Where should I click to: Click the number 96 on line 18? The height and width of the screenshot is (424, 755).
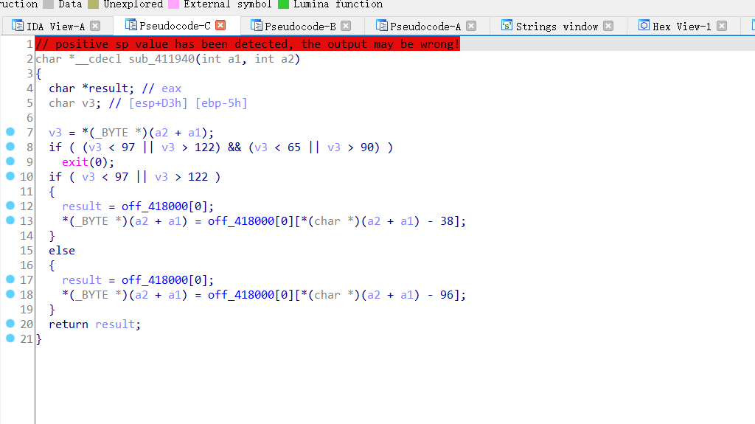tap(447, 295)
